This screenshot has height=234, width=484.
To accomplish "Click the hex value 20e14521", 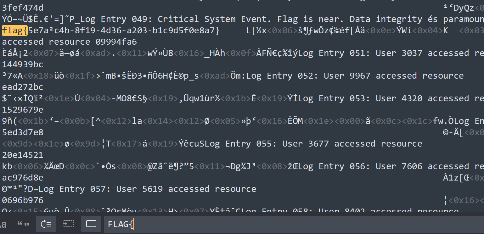I will click(x=23, y=155).
